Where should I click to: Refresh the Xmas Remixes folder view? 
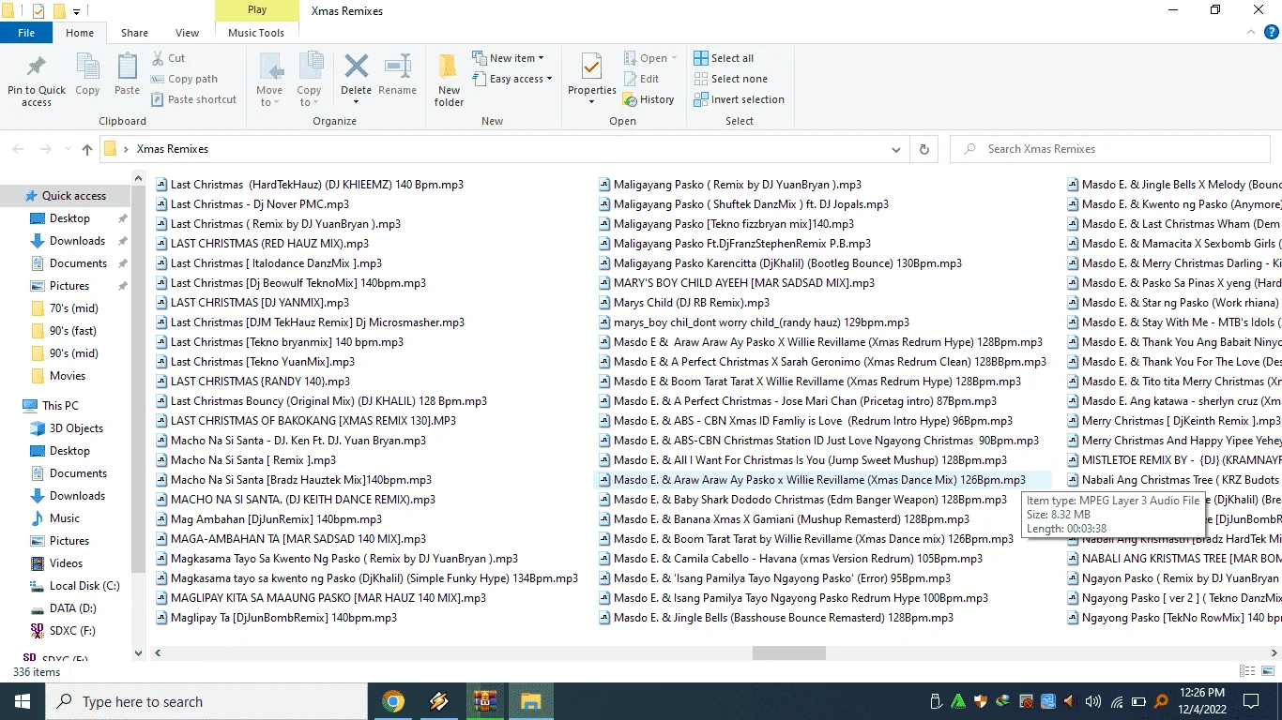coord(924,149)
